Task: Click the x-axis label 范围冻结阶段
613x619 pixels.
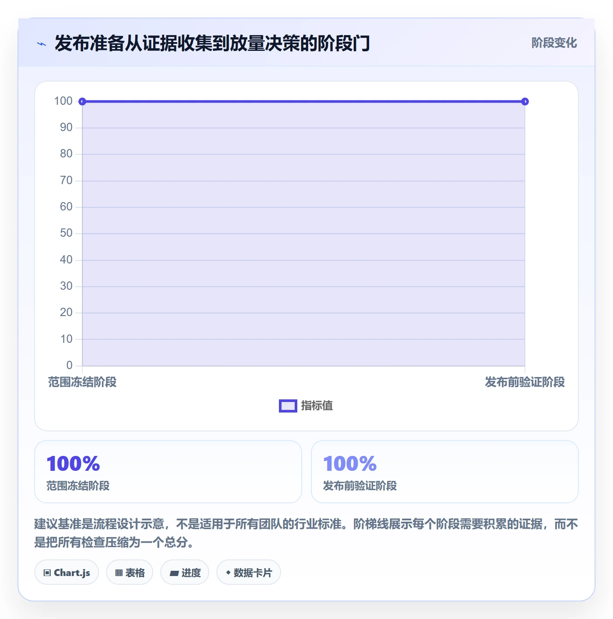Action: [82, 382]
